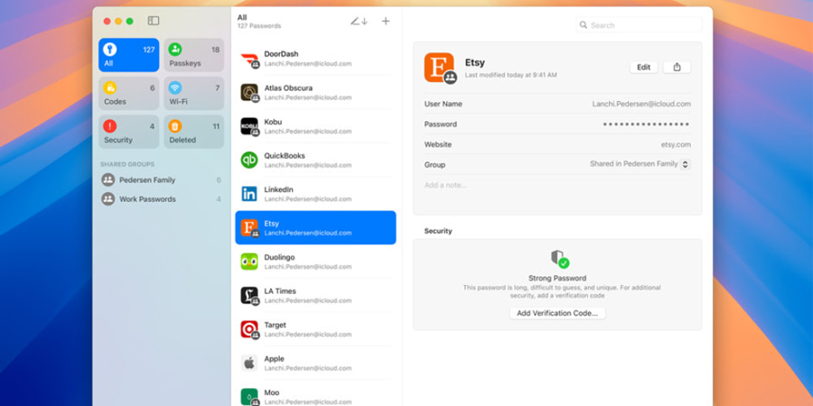This screenshot has height=406, width=813.
Task: Open the Codes category tile
Action: coord(128,94)
